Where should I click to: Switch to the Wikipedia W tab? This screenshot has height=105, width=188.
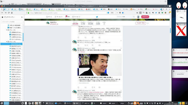tap(59, 9)
